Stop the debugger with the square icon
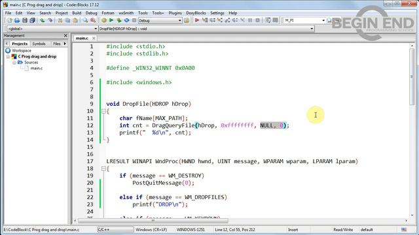 257,20
